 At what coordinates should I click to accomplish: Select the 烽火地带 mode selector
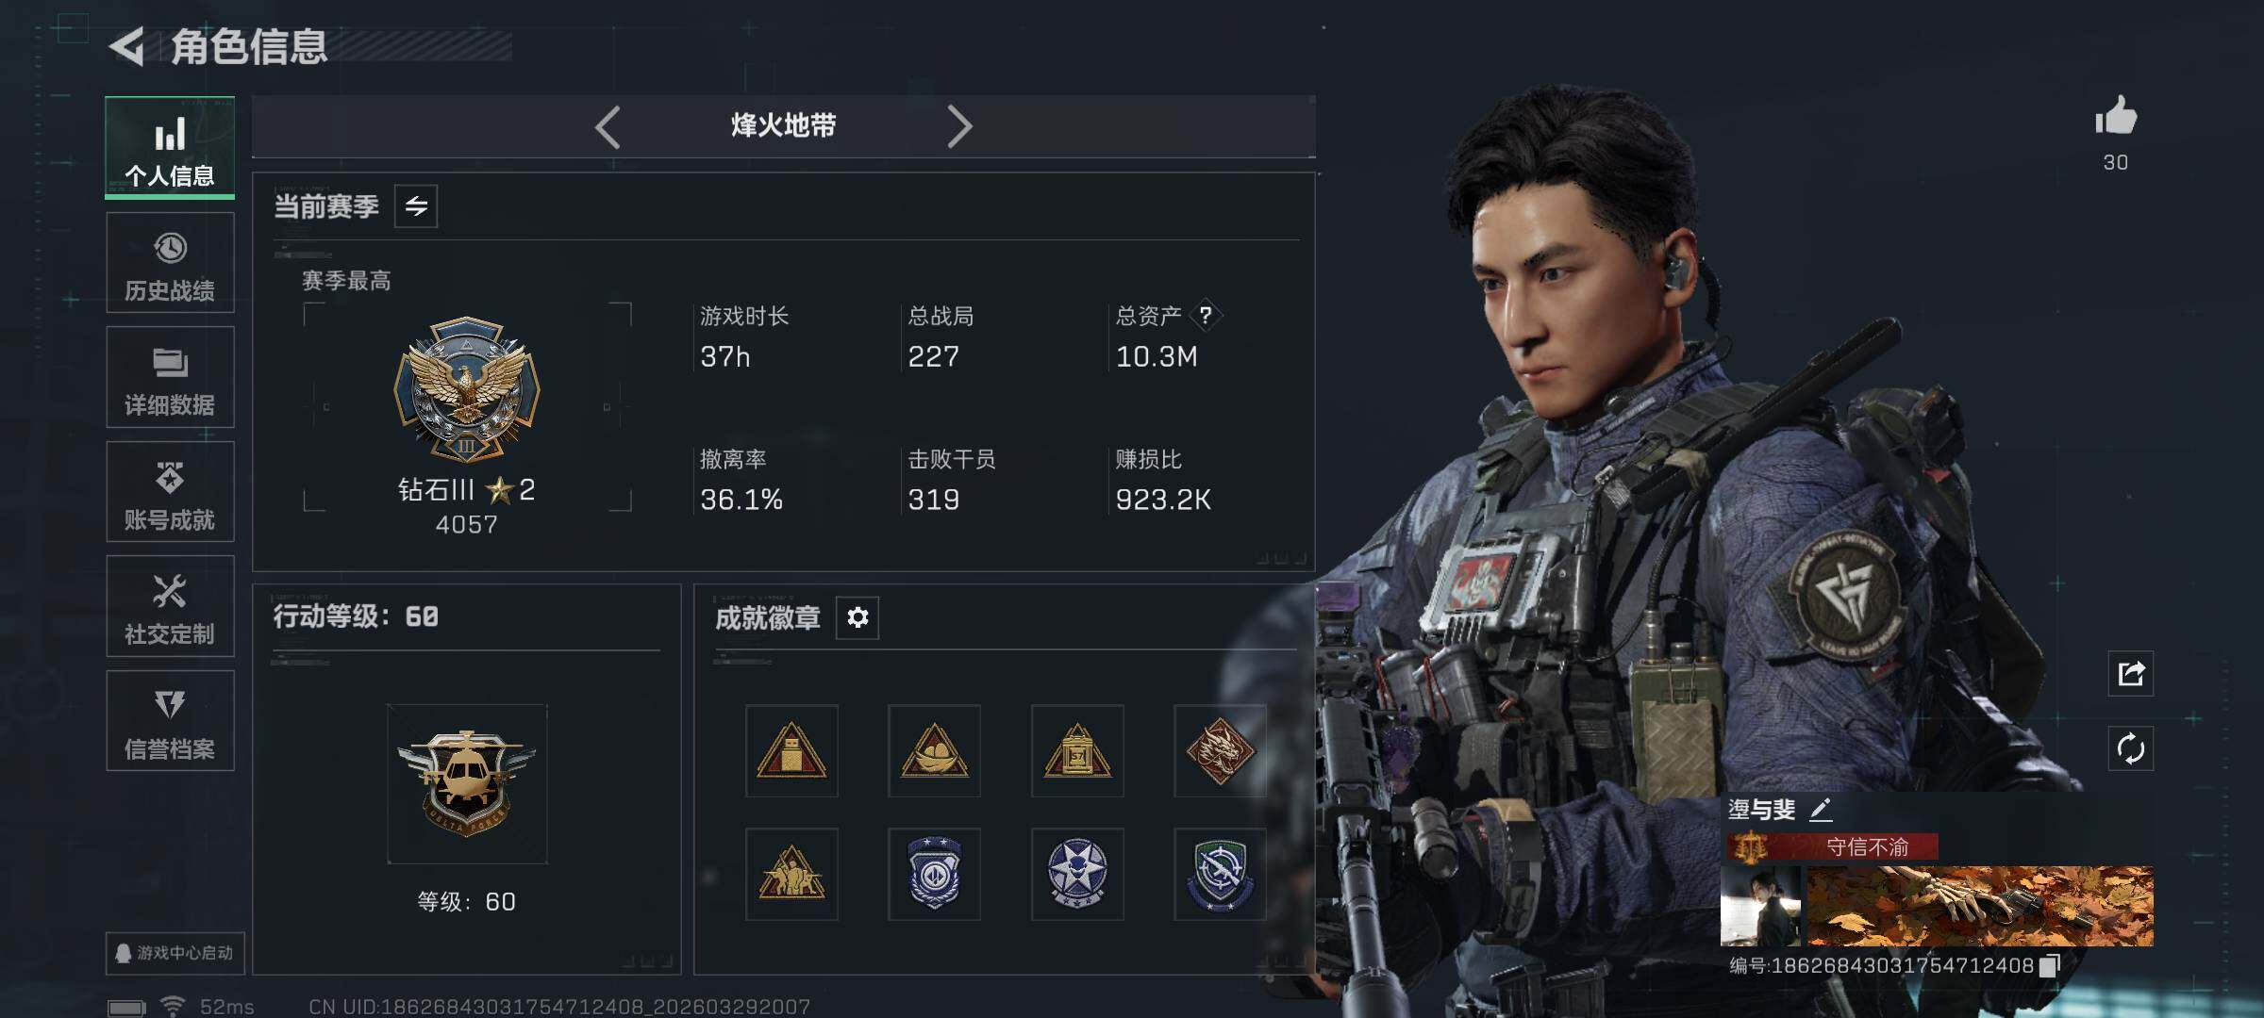784,125
